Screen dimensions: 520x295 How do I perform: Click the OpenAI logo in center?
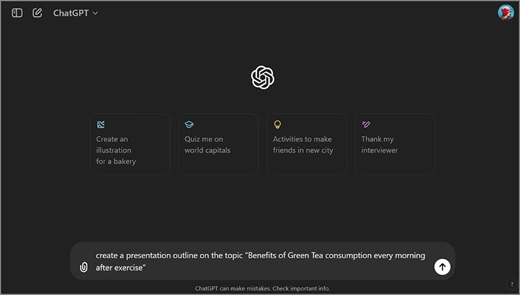click(263, 77)
